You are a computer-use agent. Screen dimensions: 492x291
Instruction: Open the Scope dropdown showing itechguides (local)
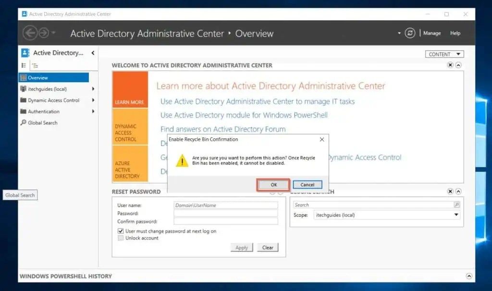pyautogui.click(x=387, y=215)
